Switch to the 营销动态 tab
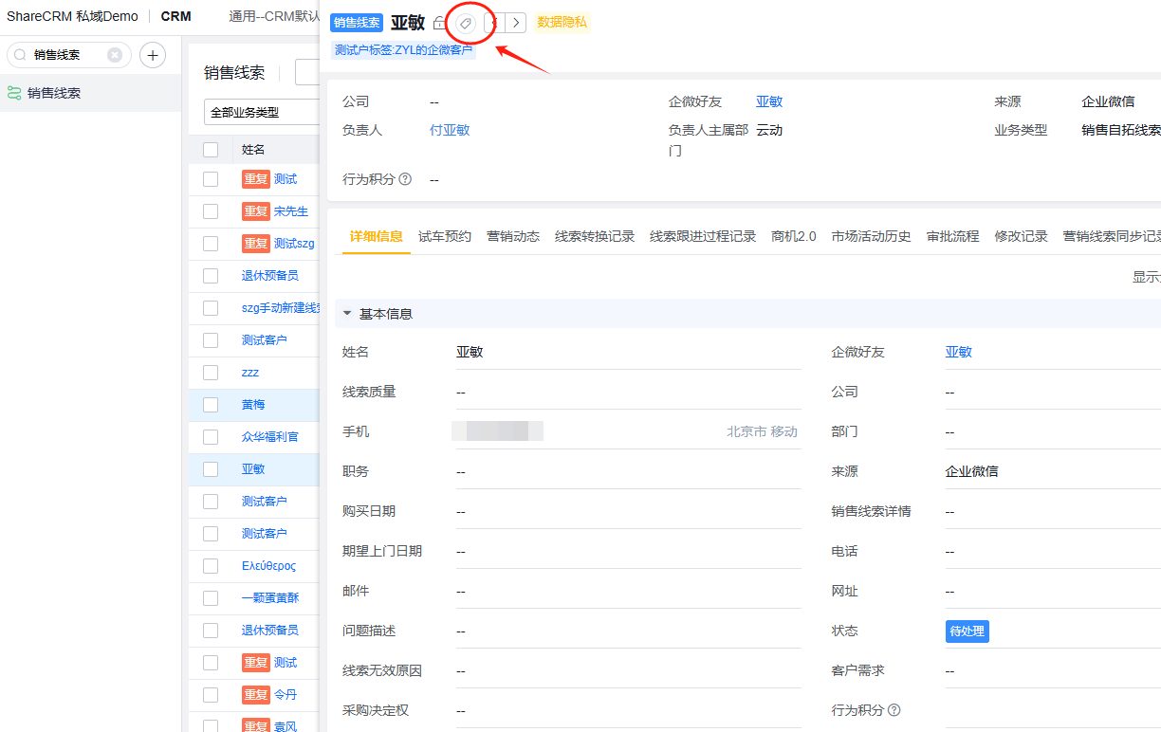The width and height of the screenshot is (1161, 732). [x=513, y=237]
